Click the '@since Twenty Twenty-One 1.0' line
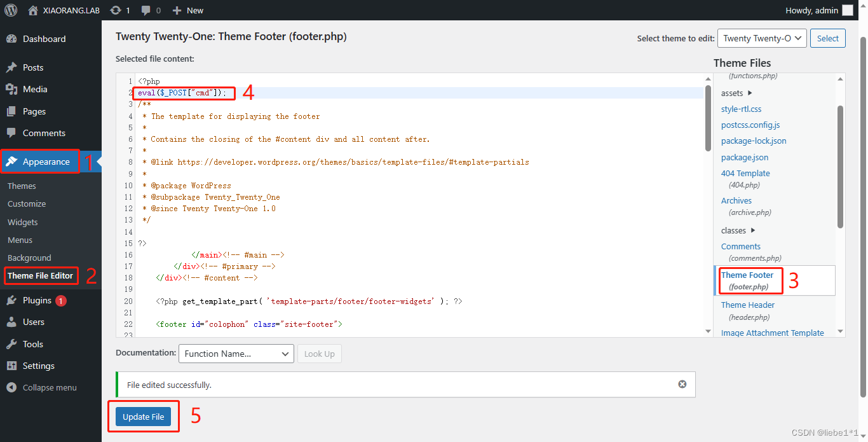Viewport: 868px width, 442px height. pos(208,209)
